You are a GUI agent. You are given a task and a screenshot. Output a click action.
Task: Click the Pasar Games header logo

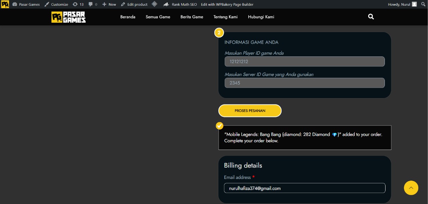[69, 17]
